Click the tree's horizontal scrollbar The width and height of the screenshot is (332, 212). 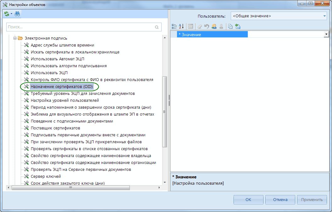(71, 188)
